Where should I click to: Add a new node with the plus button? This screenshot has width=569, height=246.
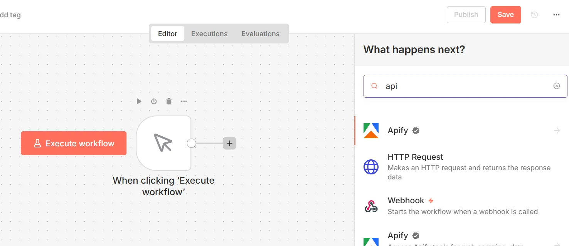229,143
